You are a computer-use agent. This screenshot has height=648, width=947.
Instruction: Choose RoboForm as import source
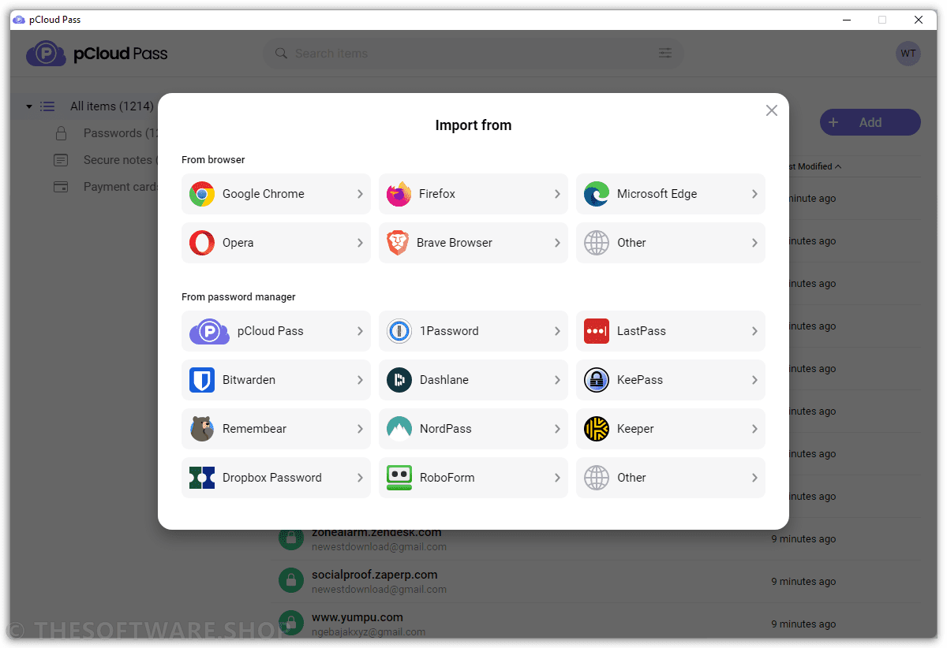(x=473, y=478)
